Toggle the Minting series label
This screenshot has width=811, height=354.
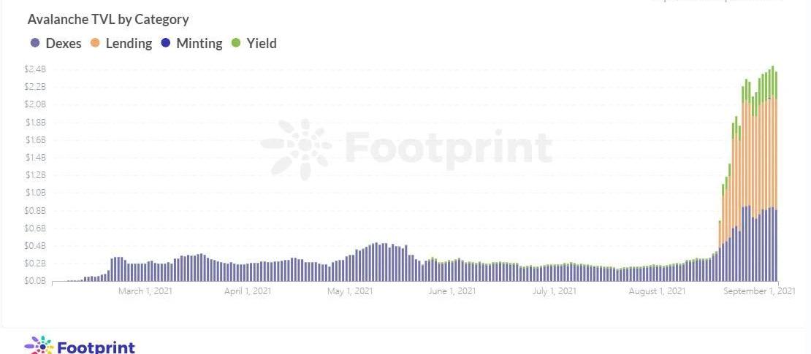pyautogui.click(x=199, y=43)
